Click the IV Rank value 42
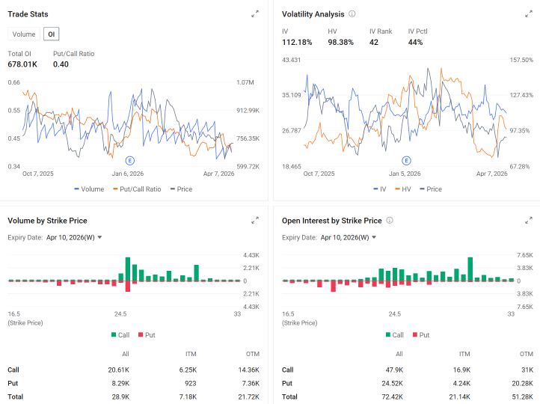This screenshot has height=404, width=540. (374, 43)
